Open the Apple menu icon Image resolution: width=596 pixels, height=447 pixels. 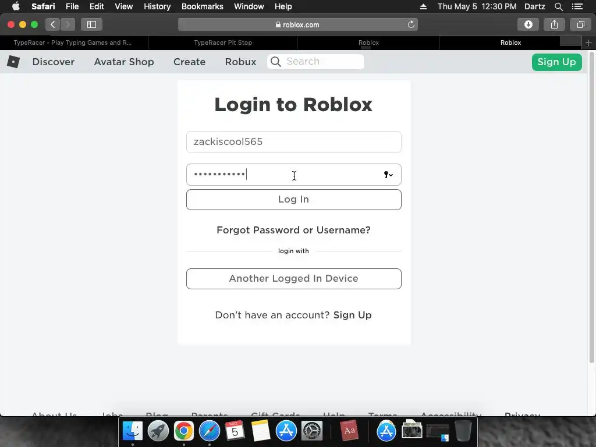(16, 6)
